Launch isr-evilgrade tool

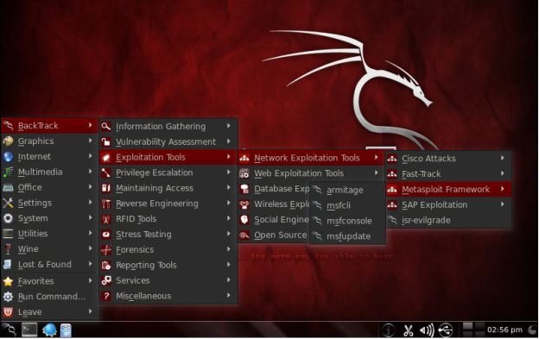[x=448, y=220]
